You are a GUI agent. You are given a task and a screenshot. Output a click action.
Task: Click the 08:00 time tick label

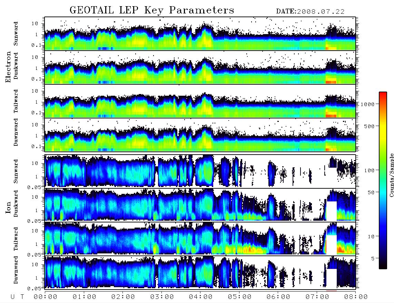click(x=356, y=297)
